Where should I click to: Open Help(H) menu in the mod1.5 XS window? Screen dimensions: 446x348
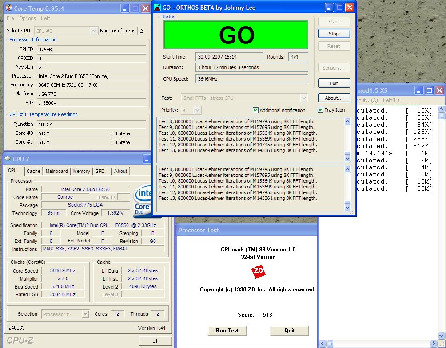(391, 100)
